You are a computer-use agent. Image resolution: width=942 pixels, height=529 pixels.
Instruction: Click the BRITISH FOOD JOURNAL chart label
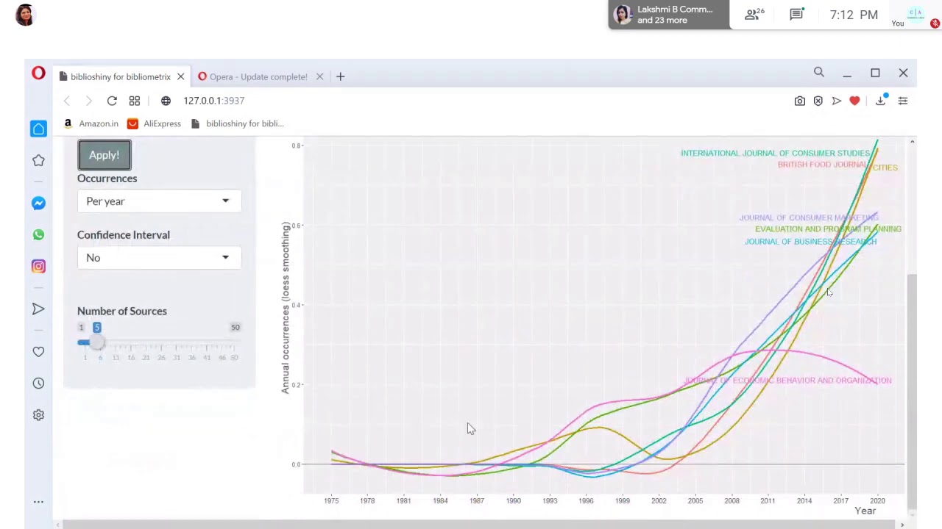tap(822, 165)
